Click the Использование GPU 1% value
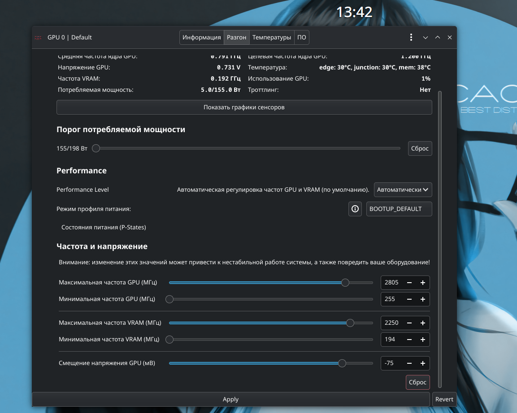The height and width of the screenshot is (413, 517). pyautogui.click(x=426, y=79)
